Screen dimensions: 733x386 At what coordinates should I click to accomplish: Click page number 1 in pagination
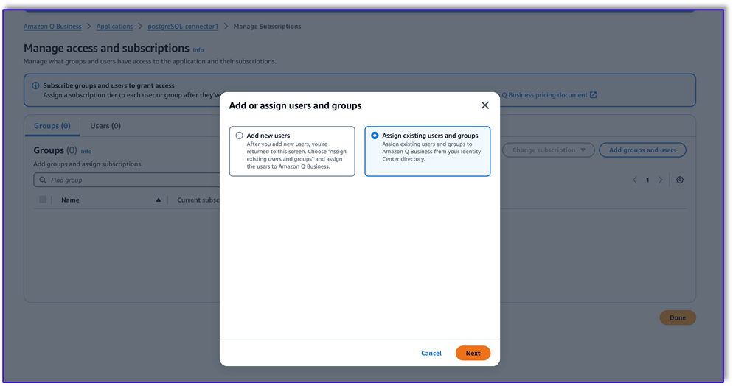pyautogui.click(x=647, y=180)
